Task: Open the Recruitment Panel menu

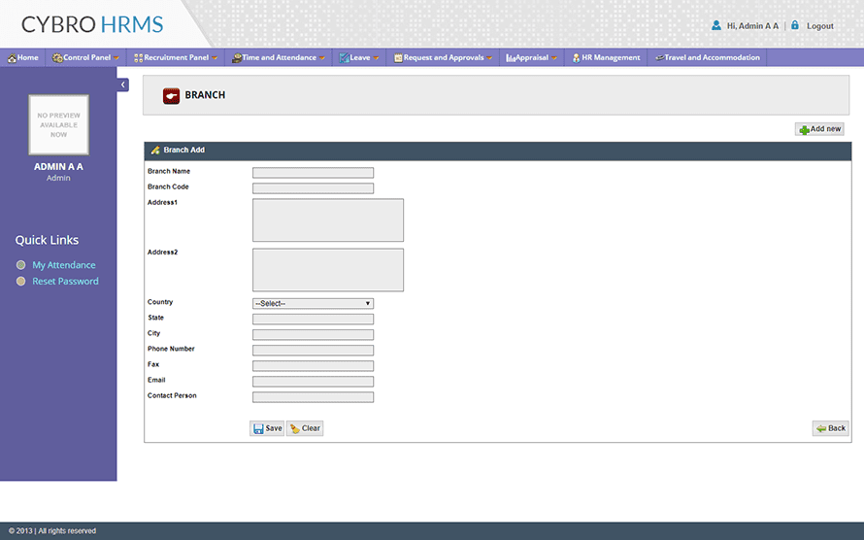Action: pos(176,58)
